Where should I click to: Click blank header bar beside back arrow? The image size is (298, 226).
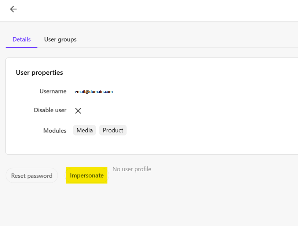tap(153, 10)
